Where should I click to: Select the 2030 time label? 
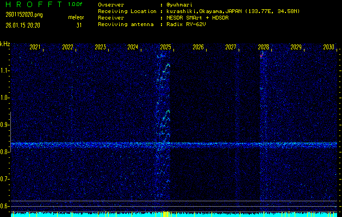pyautogui.click(x=328, y=47)
